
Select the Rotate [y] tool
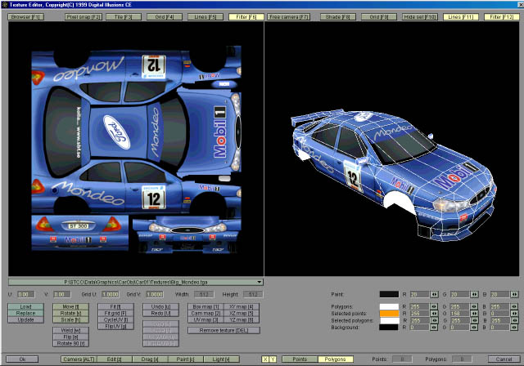tap(70, 314)
